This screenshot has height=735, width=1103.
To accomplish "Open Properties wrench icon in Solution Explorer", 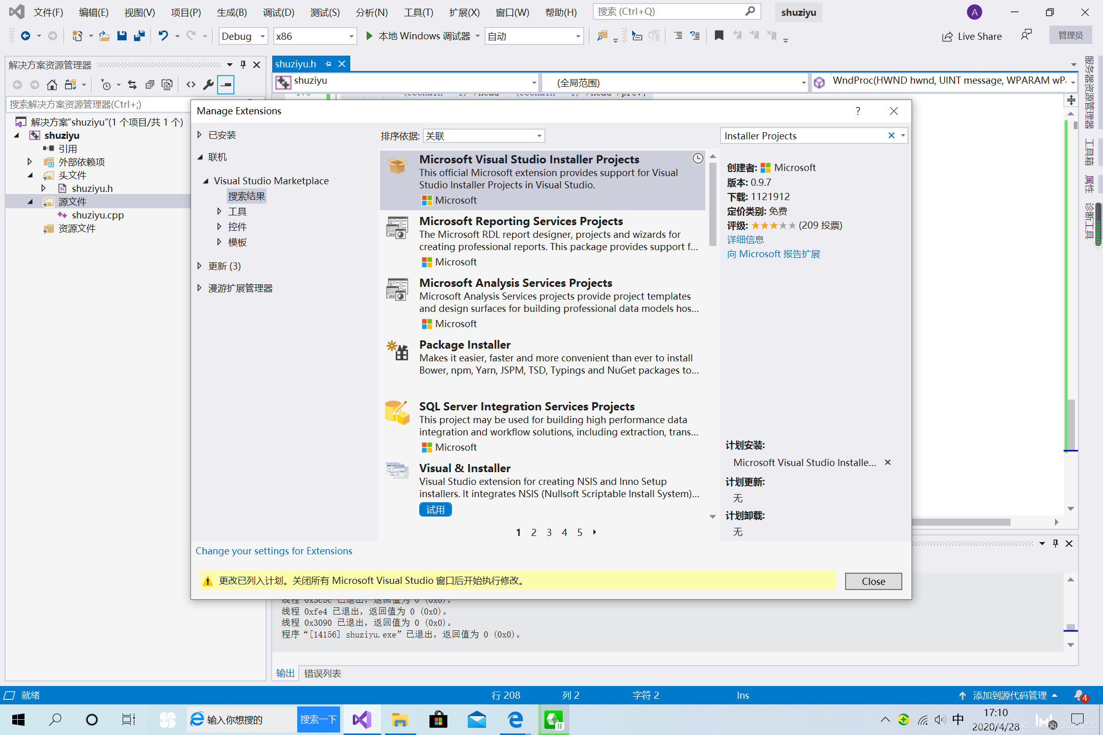I will click(x=208, y=85).
